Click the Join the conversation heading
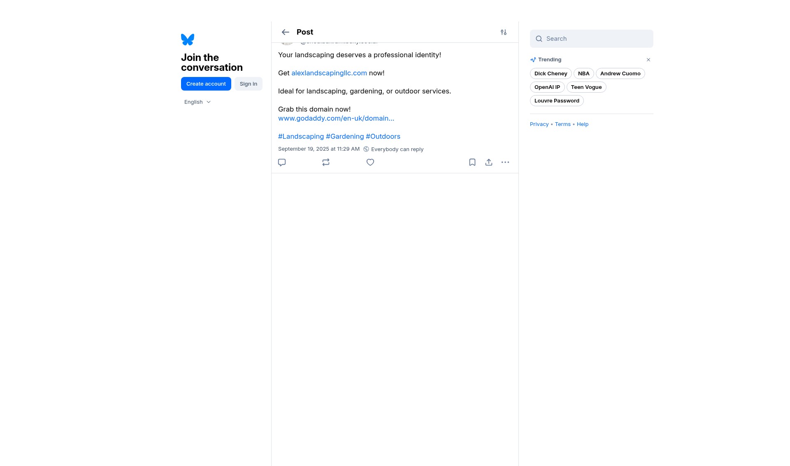This screenshot has height=466, width=790. tap(212, 63)
